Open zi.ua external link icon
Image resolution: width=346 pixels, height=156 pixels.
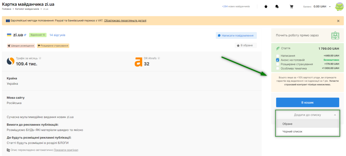pyautogui.click(x=25, y=35)
